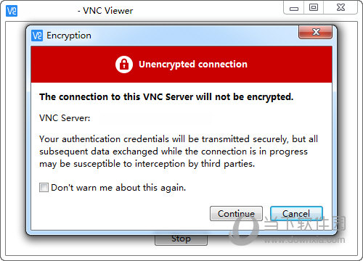Click the Encryption dialog title text

(69, 36)
